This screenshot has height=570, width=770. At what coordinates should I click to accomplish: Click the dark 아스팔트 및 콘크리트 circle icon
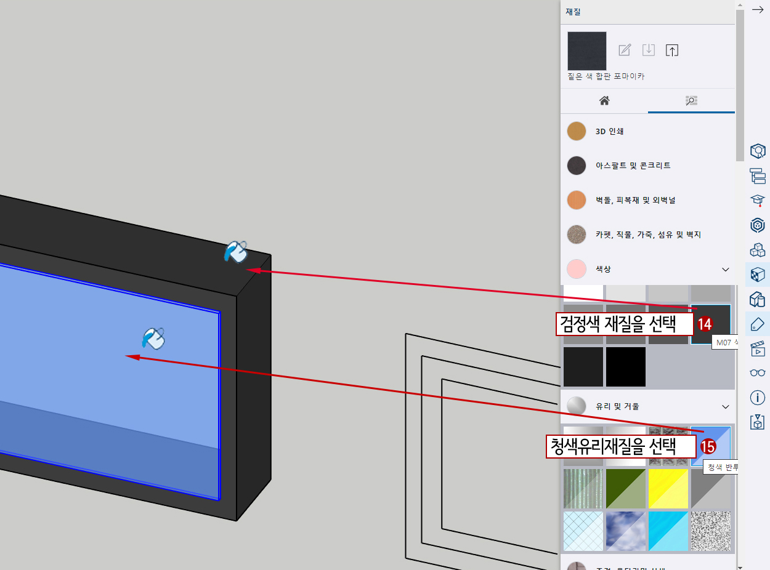[577, 166]
